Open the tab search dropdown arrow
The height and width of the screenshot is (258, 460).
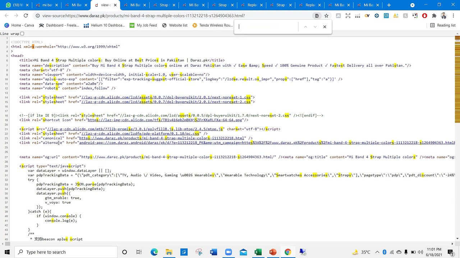[412, 5]
